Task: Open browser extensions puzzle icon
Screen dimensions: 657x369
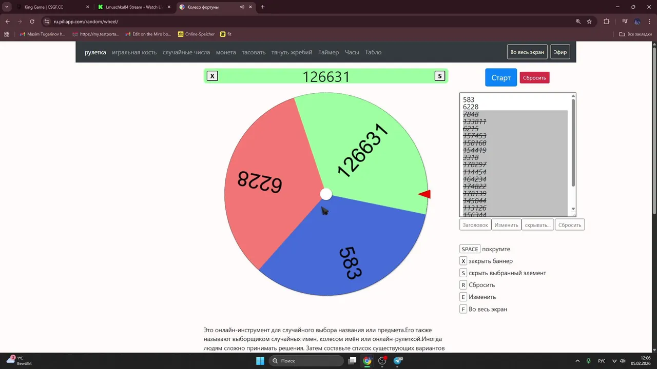Action: [607, 22]
